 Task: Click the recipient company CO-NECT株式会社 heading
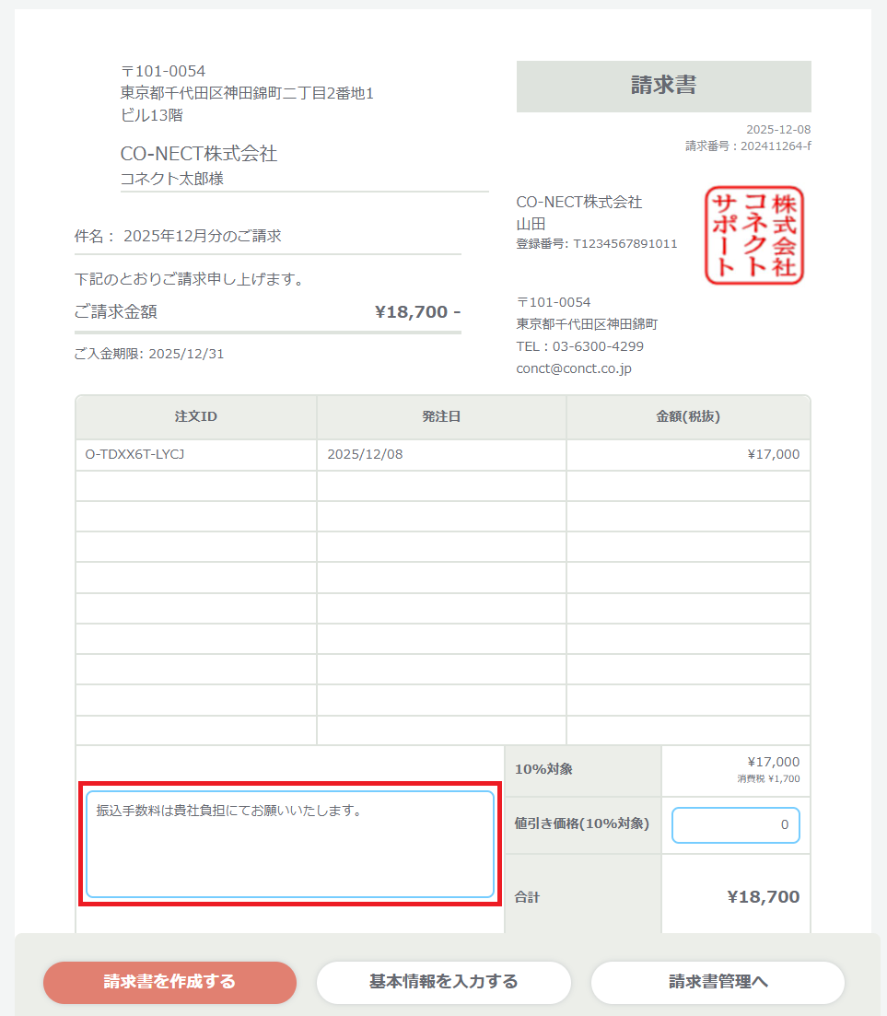click(199, 154)
